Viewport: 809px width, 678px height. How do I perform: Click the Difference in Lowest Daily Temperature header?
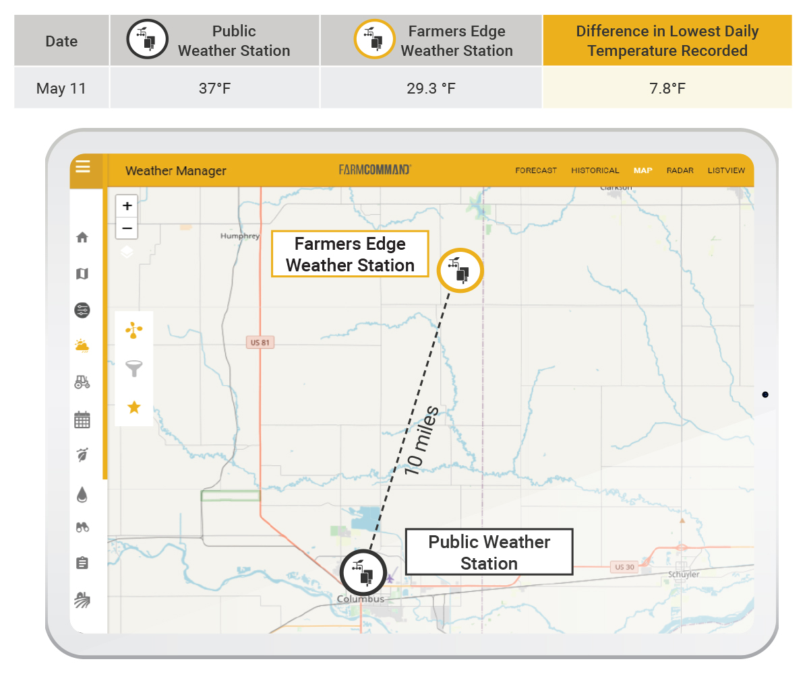[667, 40]
